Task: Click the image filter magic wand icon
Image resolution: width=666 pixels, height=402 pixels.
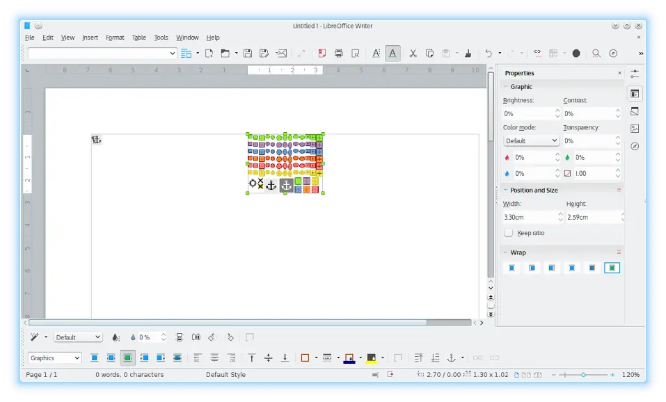Action: click(34, 337)
